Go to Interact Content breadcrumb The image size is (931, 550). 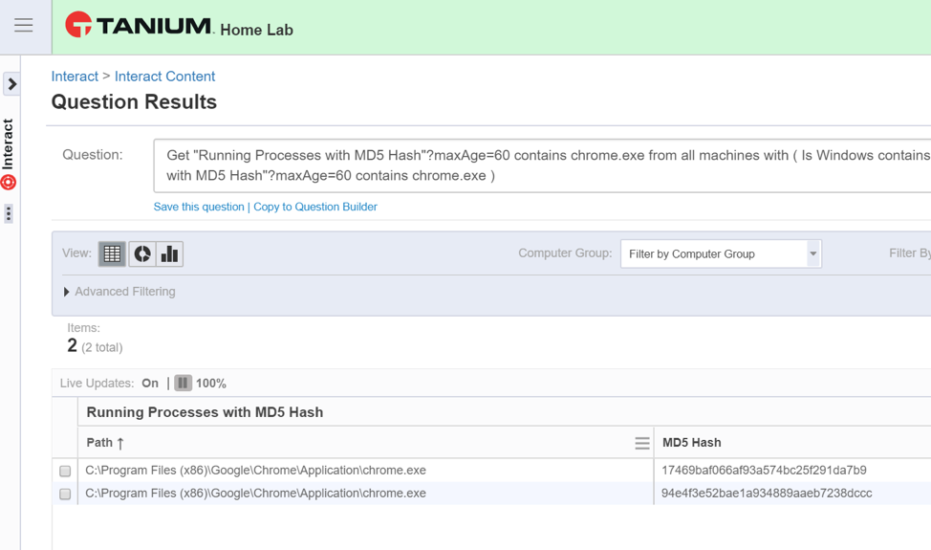(x=164, y=77)
